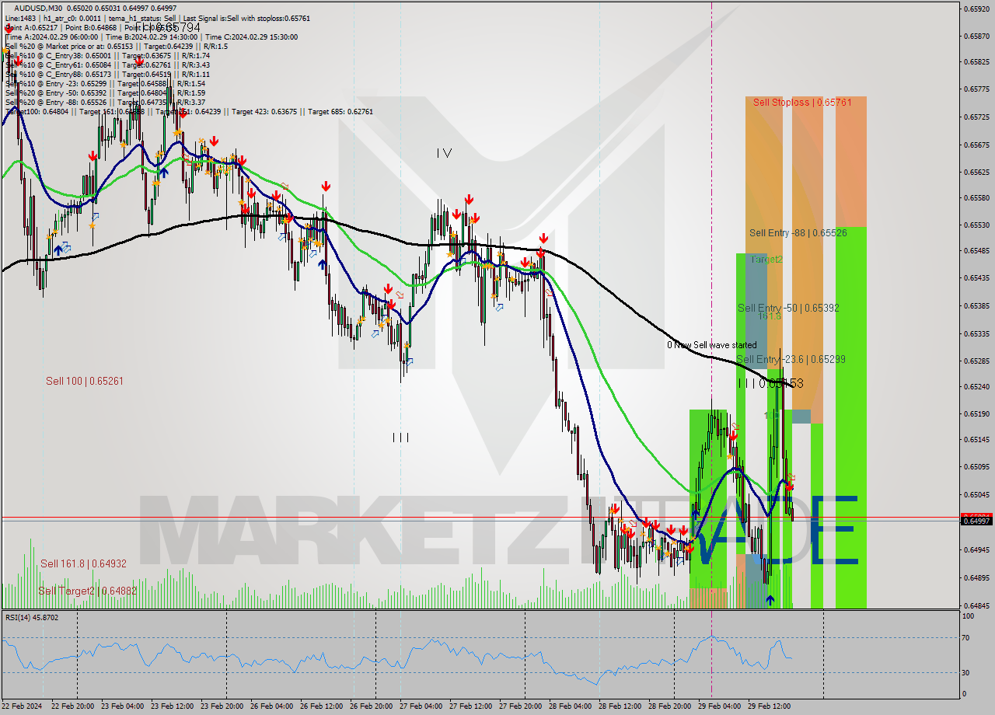The image size is (995, 715).
Task: Click the '0 New Sell wave started' annotation
Action: [711, 345]
